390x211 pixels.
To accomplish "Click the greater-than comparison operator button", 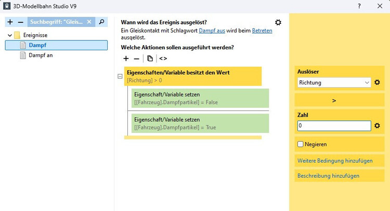I will click(334, 100).
